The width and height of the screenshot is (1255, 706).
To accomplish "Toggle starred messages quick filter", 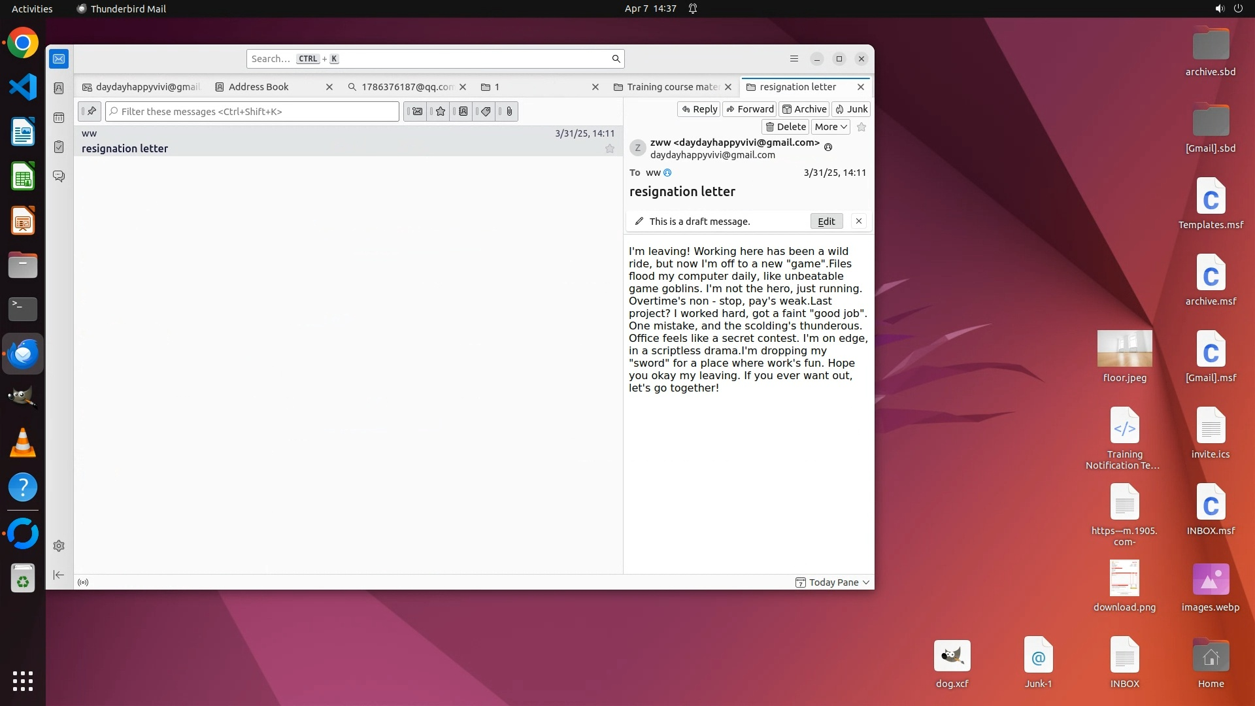I will (440, 112).
